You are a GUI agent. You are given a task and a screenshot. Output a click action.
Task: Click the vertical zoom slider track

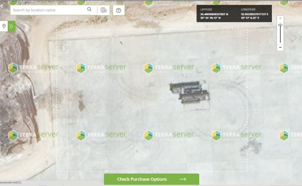pyautogui.click(x=280, y=34)
